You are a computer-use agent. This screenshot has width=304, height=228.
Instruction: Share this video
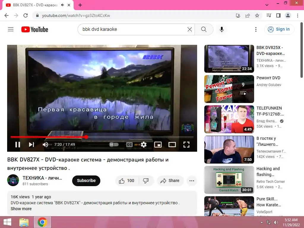point(170,181)
